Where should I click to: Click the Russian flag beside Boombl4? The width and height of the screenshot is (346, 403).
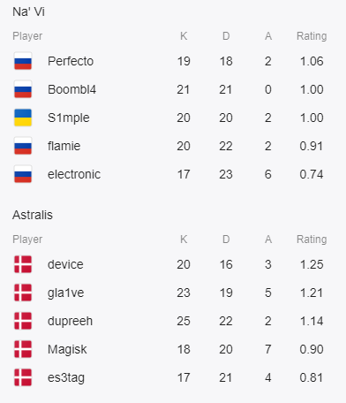coord(23,89)
